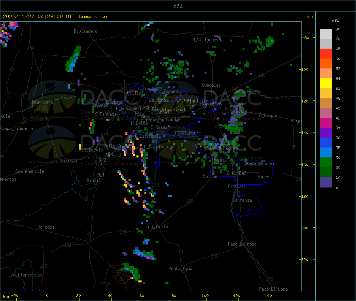This screenshot has height=301, width=356.
Task: Click the Bowen map label
Action: 263,177
